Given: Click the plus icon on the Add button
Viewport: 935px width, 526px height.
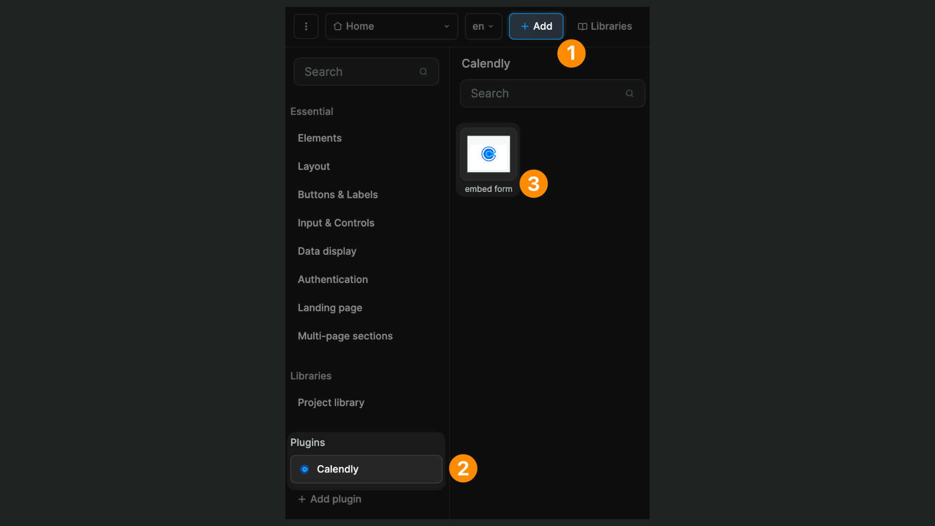Looking at the screenshot, I should click(524, 26).
